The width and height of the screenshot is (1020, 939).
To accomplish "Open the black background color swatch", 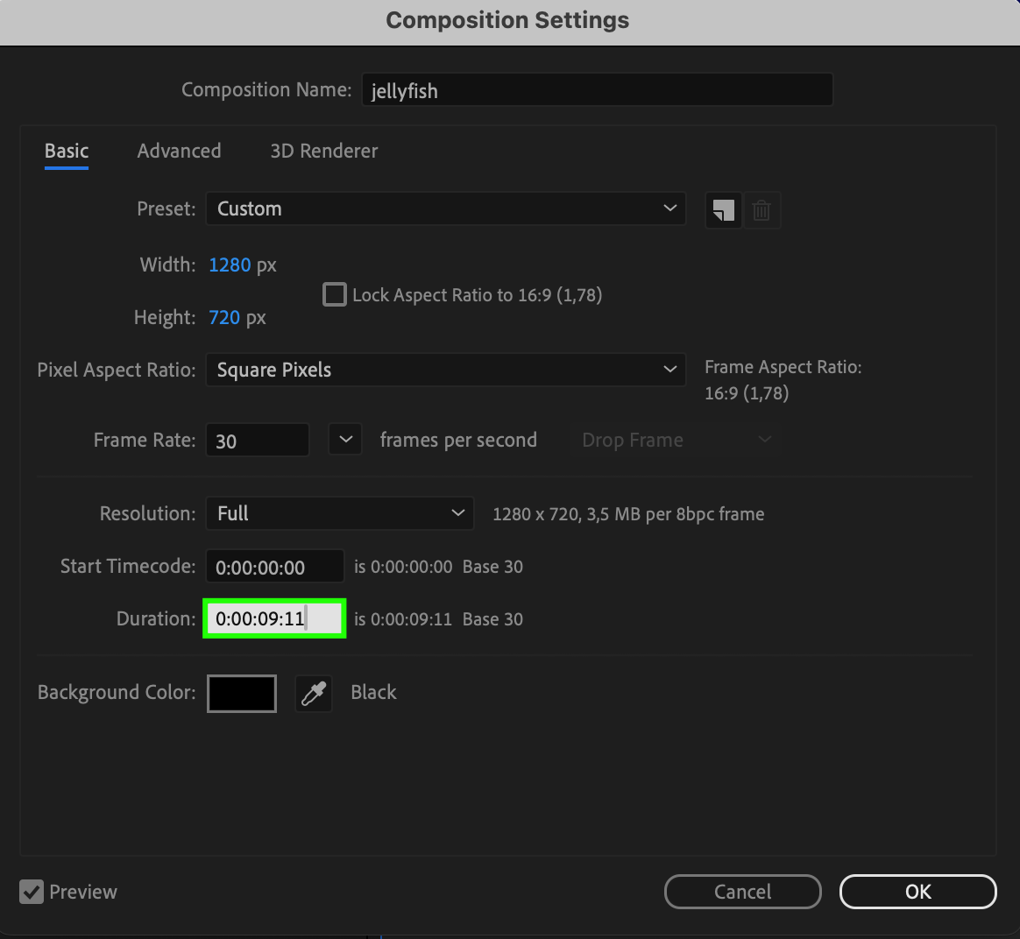I will pos(242,693).
